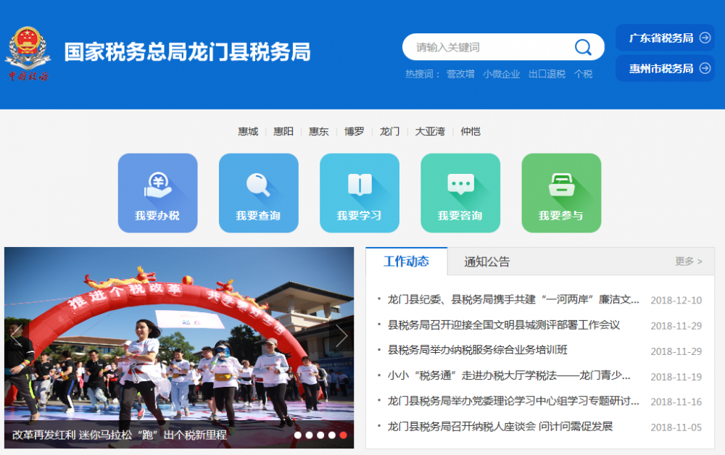Click the keyword search input field
Viewport: 725px width, 455px height.
493,46
